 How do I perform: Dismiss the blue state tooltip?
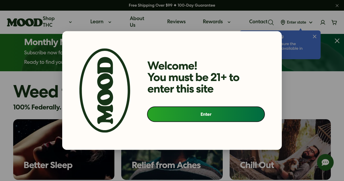[x=315, y=36]
